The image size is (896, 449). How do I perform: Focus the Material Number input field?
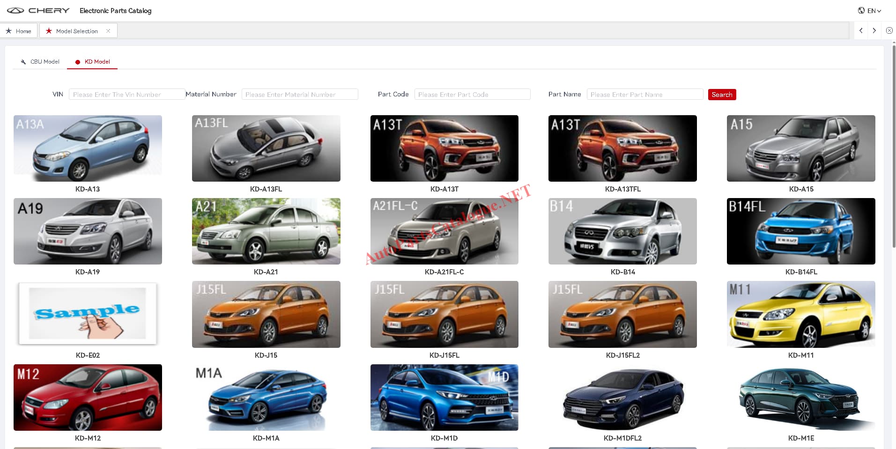click(300, 94)
